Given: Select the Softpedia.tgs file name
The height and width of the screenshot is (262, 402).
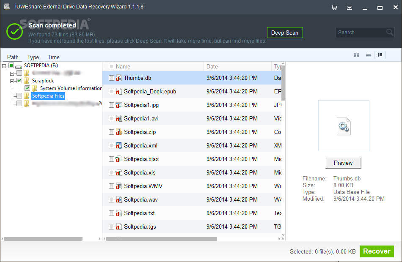Looking at the screenshot, I should pos(140,227).
